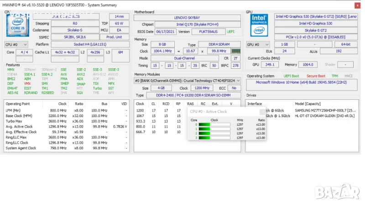Click the Secure Boot indicator
Screen dimensions: 365x205
(x=316, y=76)
